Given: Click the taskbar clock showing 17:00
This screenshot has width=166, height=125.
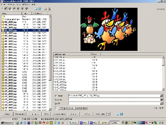Looking at the screenshot, I should (161, 123).
